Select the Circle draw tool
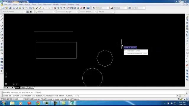This screenshot has width=189, height=106. coord(2,35)
